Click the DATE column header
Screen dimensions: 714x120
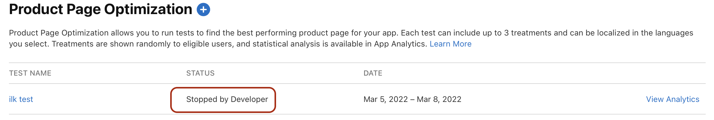pos(373,73)
